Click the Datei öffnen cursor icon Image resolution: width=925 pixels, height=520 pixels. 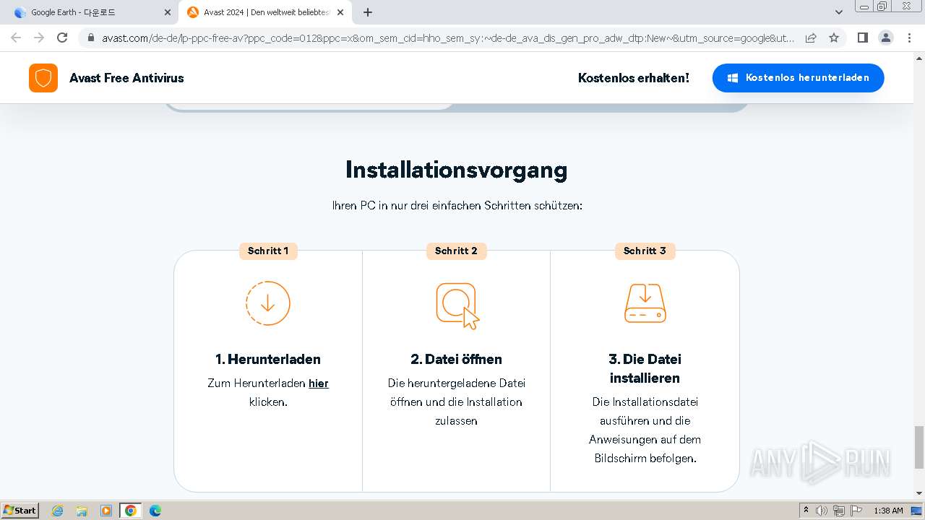pos(457,305)
